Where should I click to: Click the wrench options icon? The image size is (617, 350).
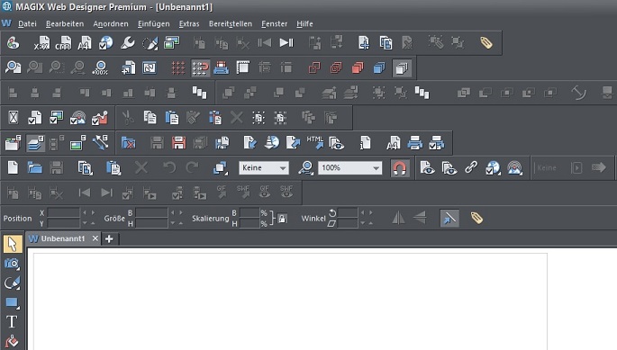pos(128,42)
